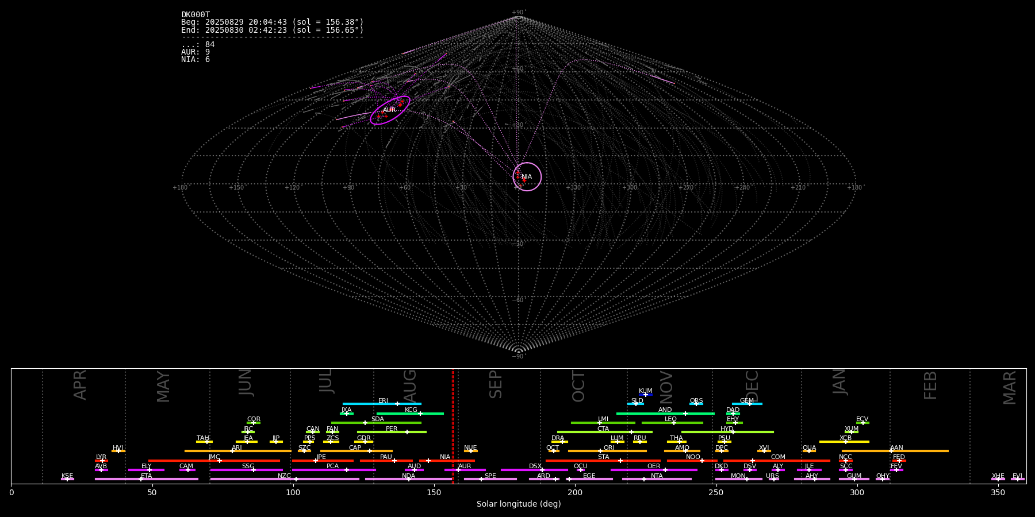Click the AAN shower label

point(896,448)
